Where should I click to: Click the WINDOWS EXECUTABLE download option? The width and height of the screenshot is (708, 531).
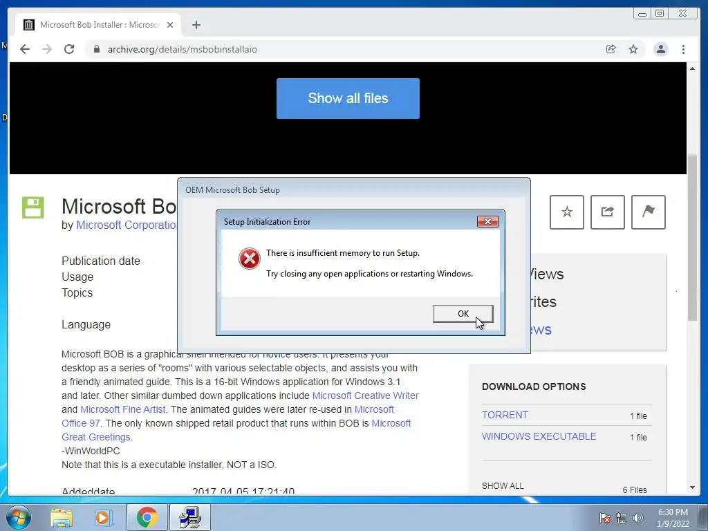point(539,436)
